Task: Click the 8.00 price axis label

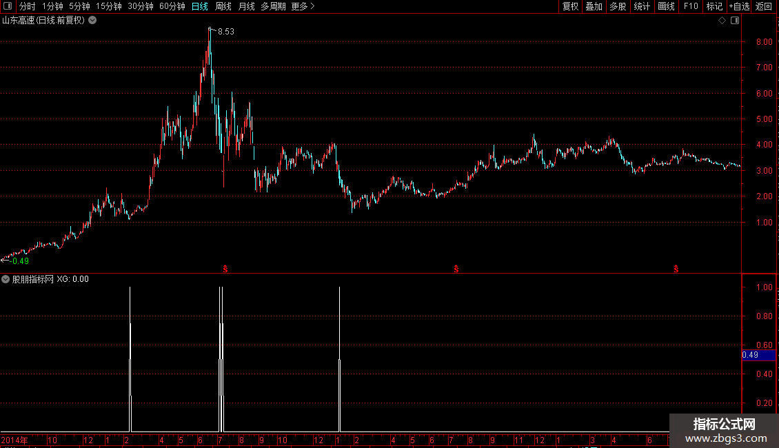Action: pyautogui.click(x=764, y=42)
